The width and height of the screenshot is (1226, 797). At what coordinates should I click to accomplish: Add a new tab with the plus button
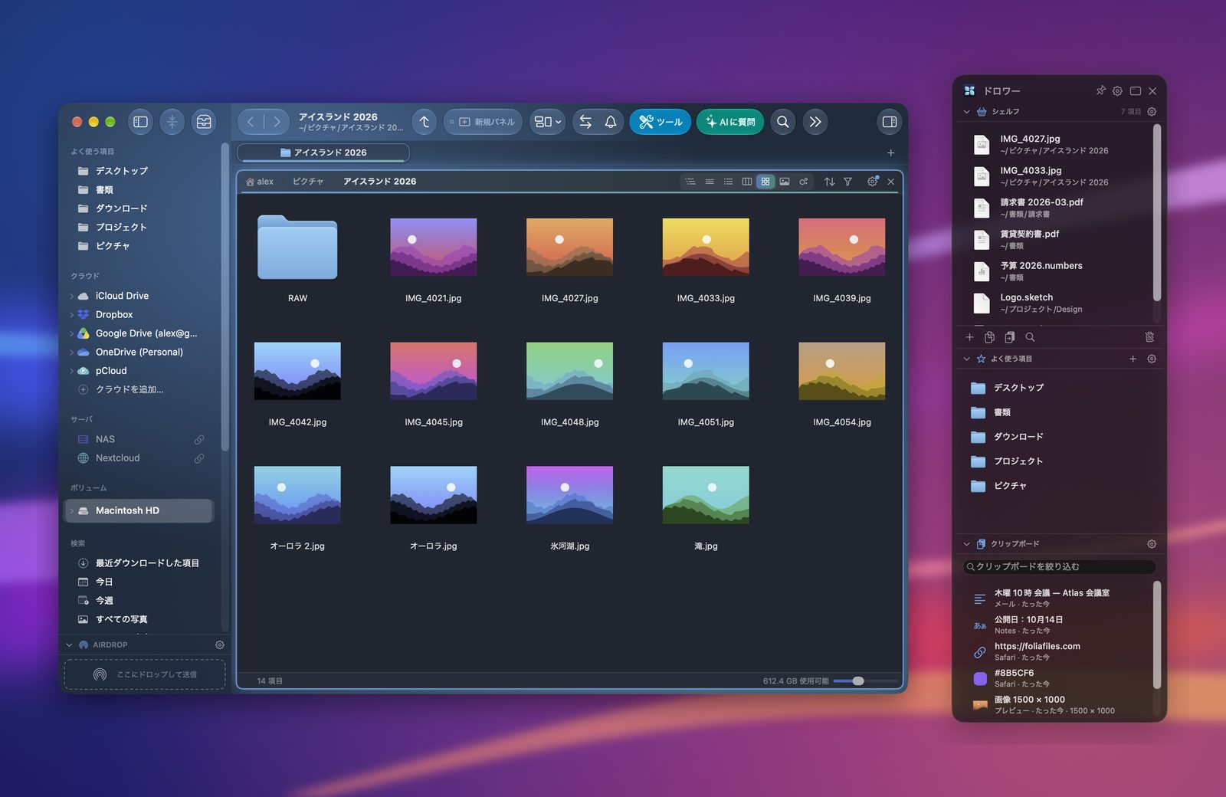click(x=891, y=153)
